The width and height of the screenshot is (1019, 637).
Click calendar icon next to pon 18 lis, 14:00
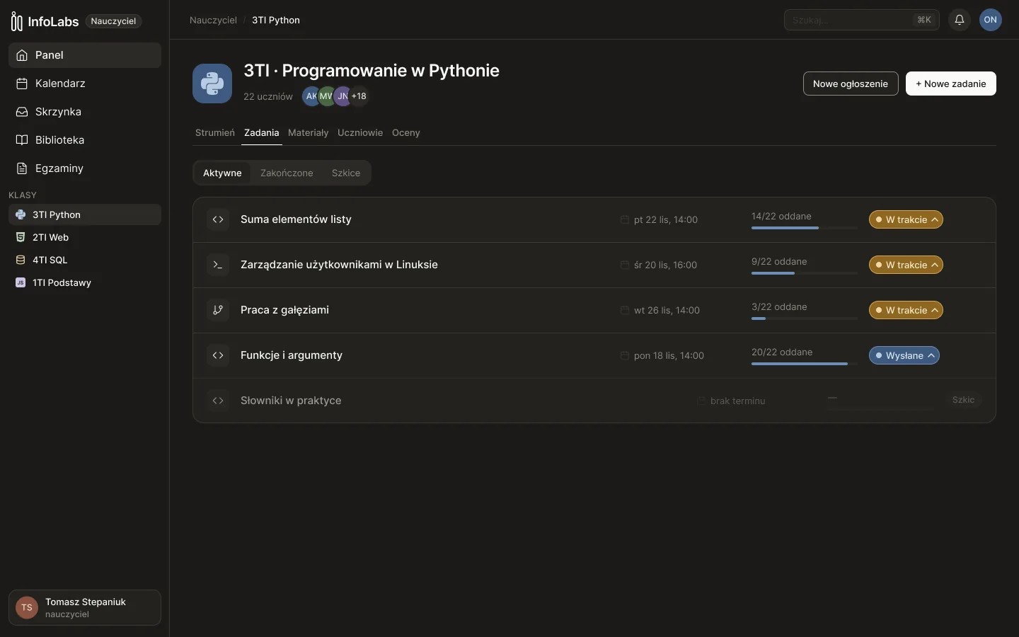tap(625, 355)
